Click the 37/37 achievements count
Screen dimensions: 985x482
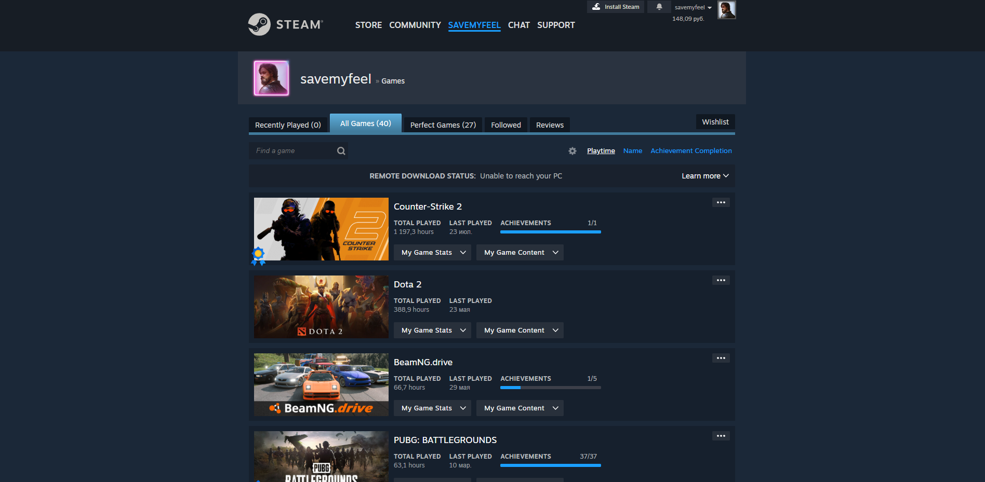click(x=588, y=457)
